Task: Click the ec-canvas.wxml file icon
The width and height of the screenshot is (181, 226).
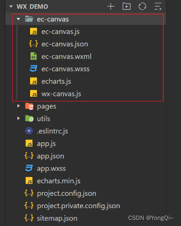Action: pos(33,57)
